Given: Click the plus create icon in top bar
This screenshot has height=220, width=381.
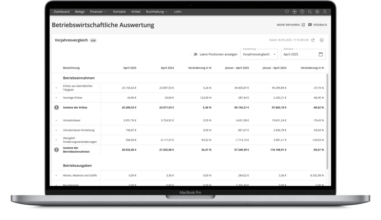Looking at the screenshot, I should (294, 11).
